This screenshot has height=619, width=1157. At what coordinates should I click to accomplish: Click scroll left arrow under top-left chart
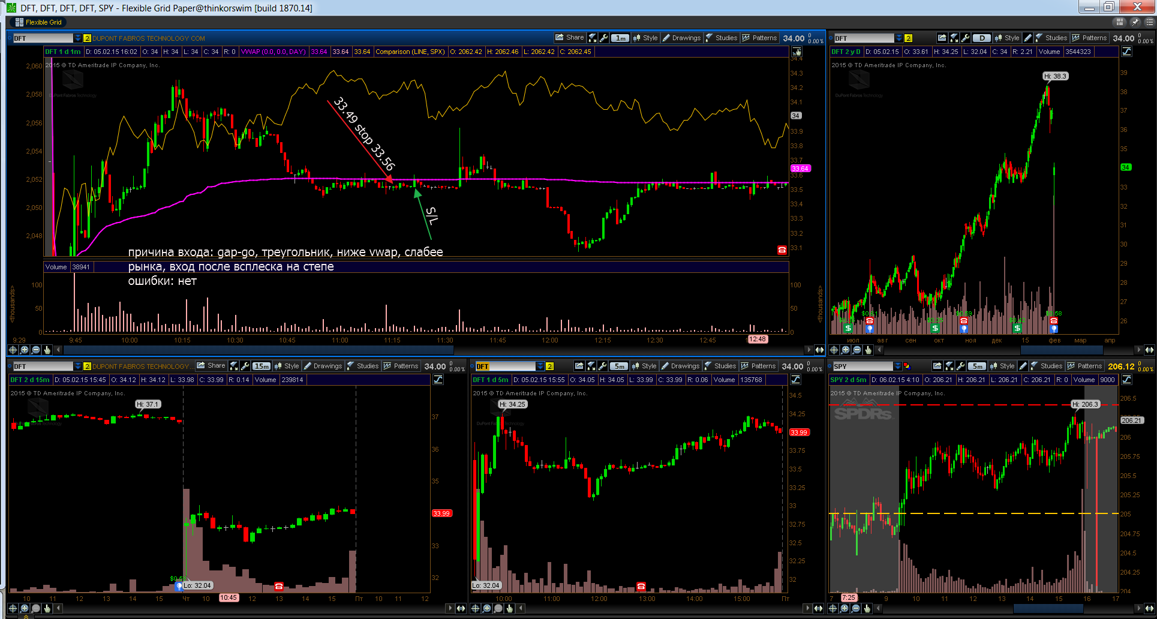(58, 350)
